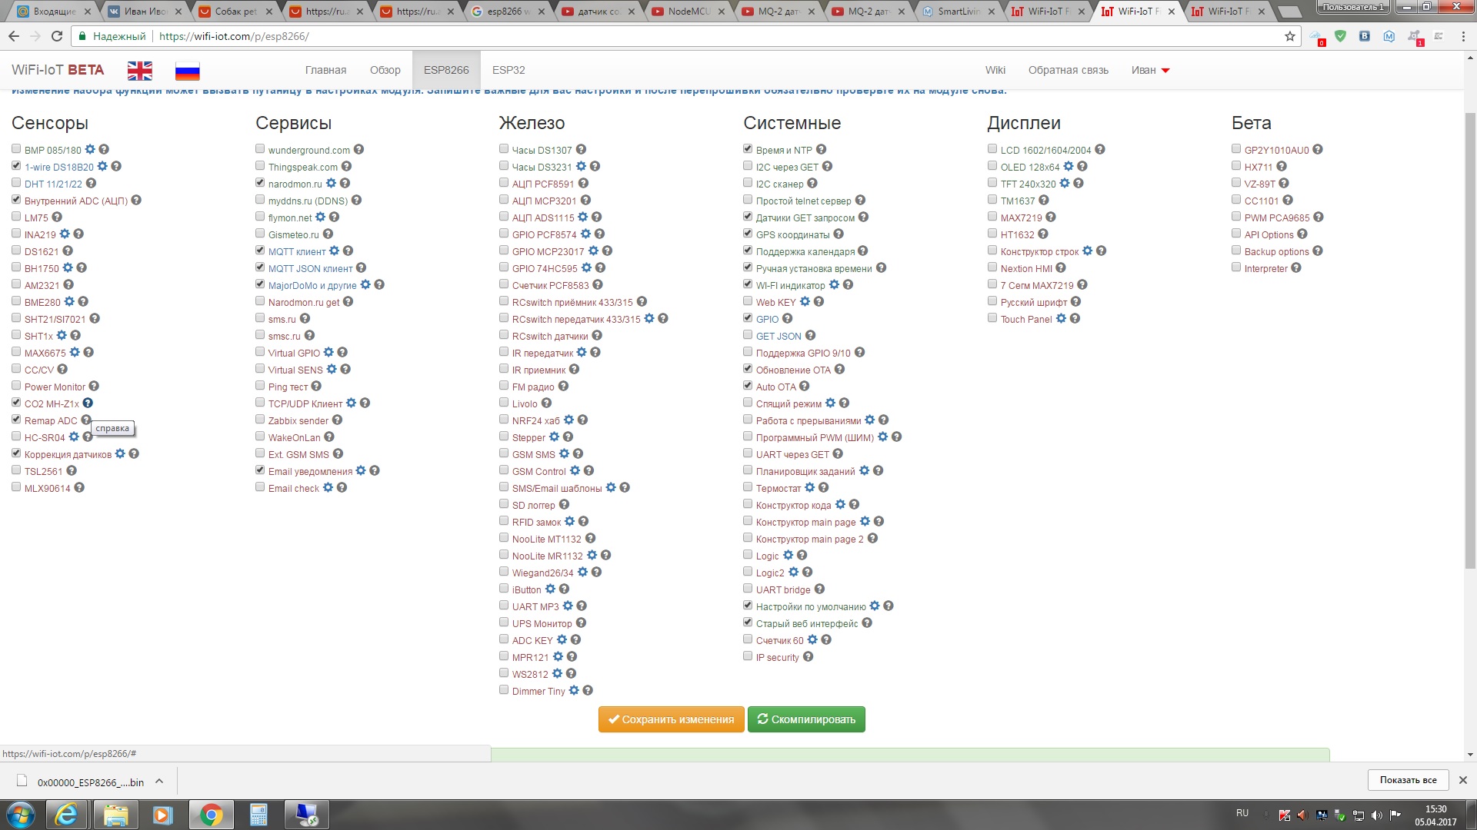Click help icon beside Время и NTP
The height and width of the screenshot is (830, 1477).
coord(821,150)
